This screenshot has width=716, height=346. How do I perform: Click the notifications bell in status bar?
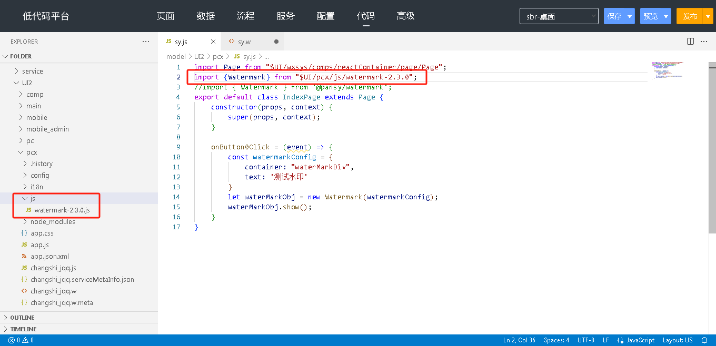[704, 340]
